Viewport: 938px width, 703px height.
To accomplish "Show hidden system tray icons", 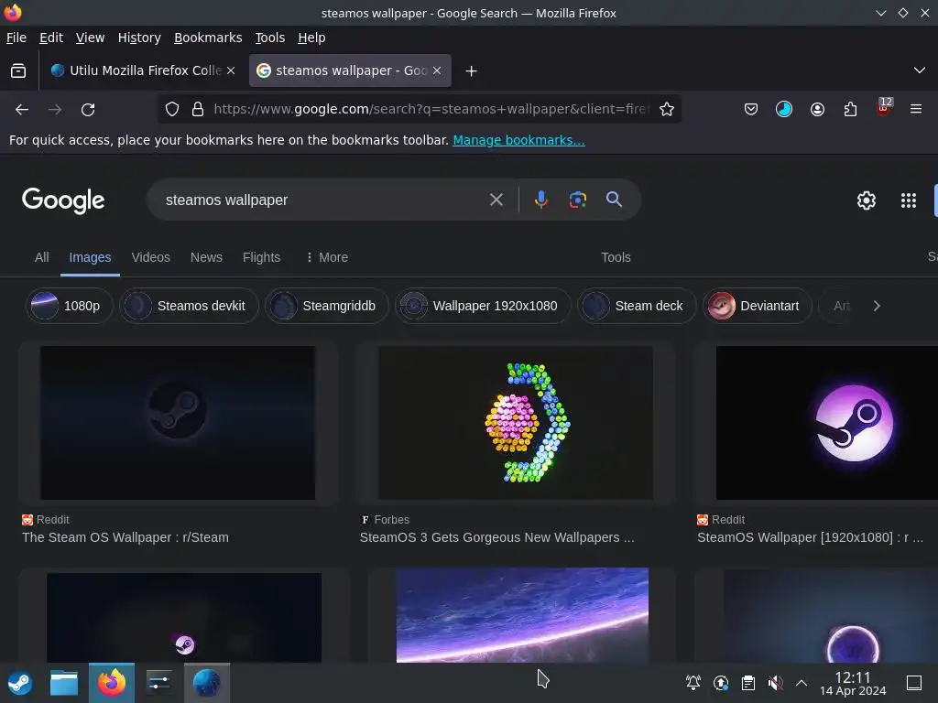I will [802, 683].
